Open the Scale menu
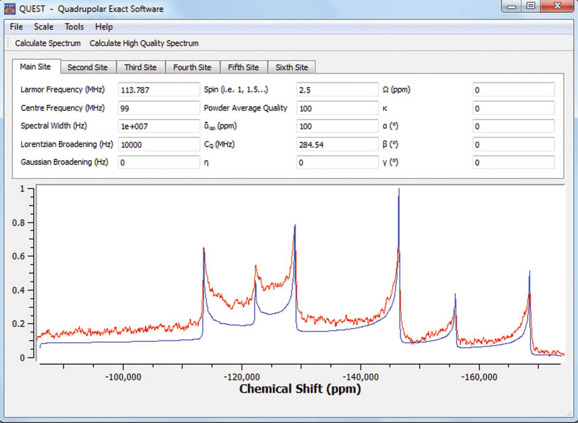 coord(43,27)
